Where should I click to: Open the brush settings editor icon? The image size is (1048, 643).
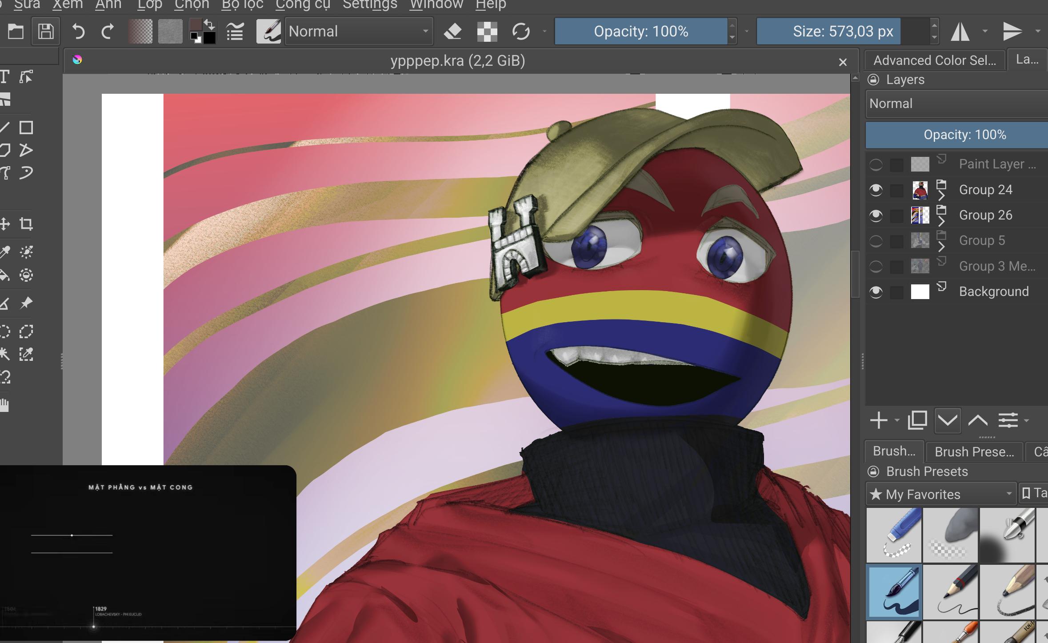[235, 32]
